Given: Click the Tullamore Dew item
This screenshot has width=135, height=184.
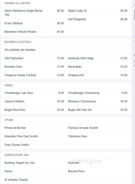Looking at the screenshot, I should [x=77, y=136].
